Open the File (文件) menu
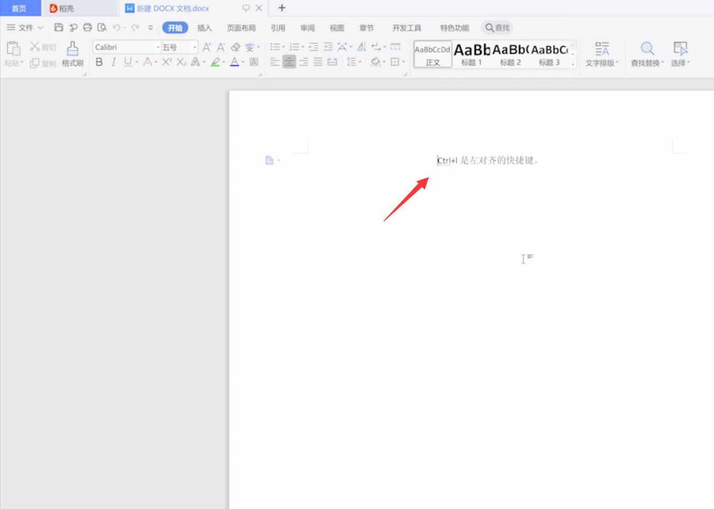714x509 pixels. (25, 27)
